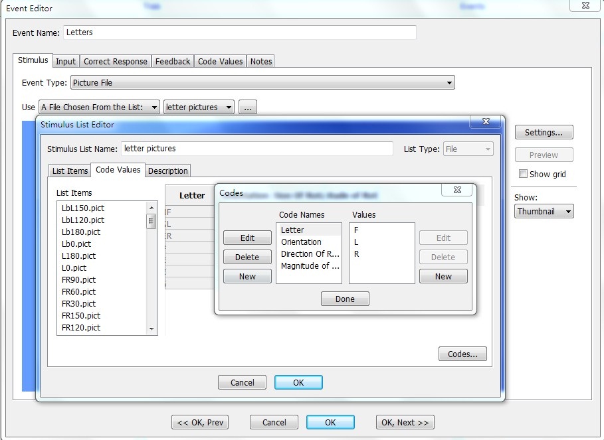Switch to the Input tab

pyautogui.click(x=66, y=62)
